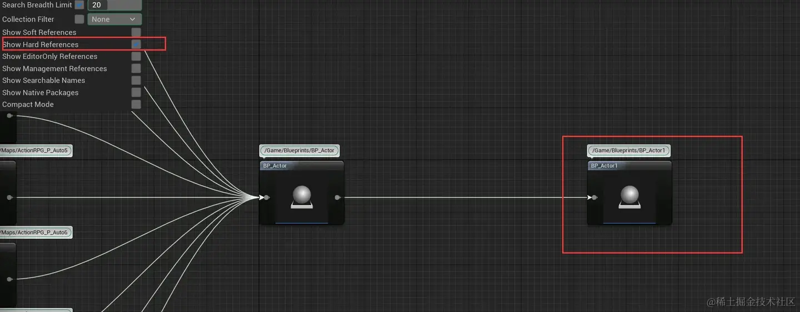The image size is (800, 312).
Task: Select the BP_Actor1 node title bar
Action: [x=629, y=166]
